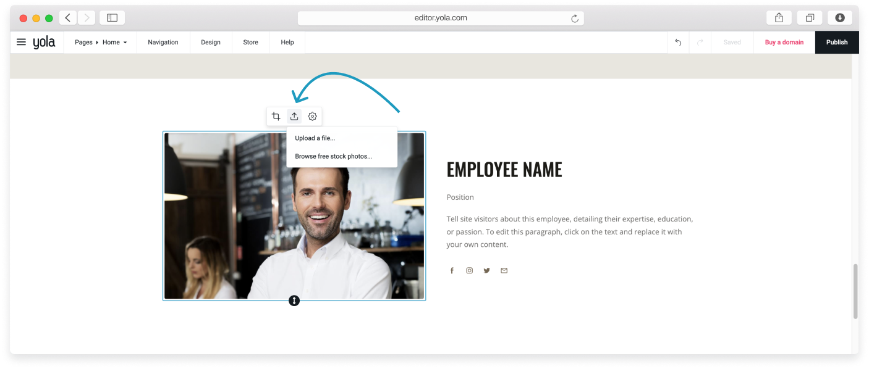
Task: Click the editor.yola.com address bar
Action: pos(440,18)
